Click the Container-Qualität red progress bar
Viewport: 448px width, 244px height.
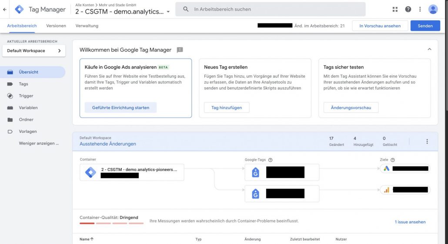click(x=87, y=224)
